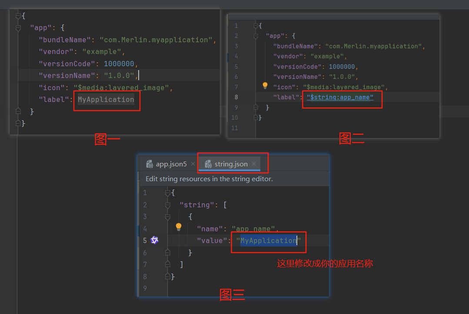
Task: Close the string.json tab
Action: 254,164
